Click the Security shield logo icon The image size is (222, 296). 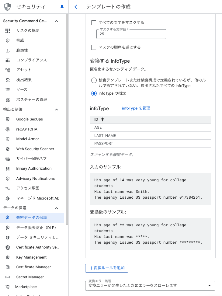(7, 7)
